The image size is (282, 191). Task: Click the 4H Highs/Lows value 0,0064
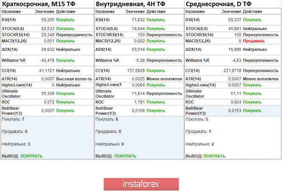pyautogui.click(x=138, y=85)
